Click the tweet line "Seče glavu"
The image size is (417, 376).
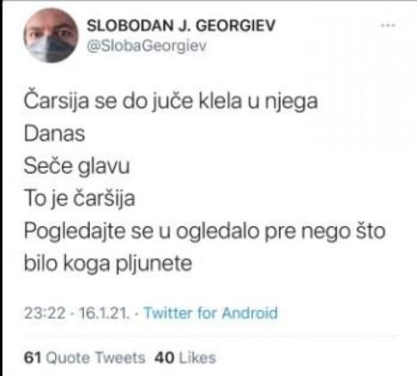77,166
